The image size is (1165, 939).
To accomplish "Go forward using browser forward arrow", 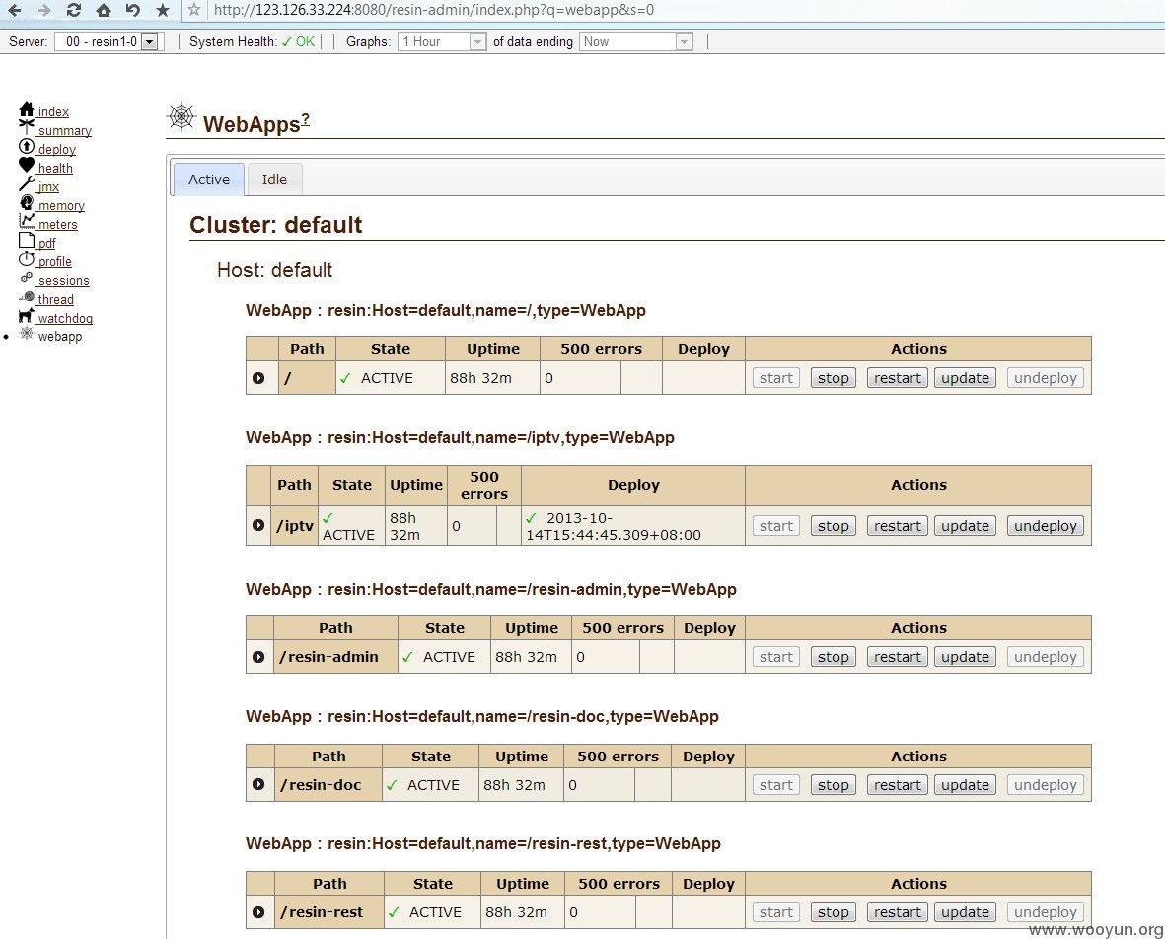I will click(x=43, y=11).
